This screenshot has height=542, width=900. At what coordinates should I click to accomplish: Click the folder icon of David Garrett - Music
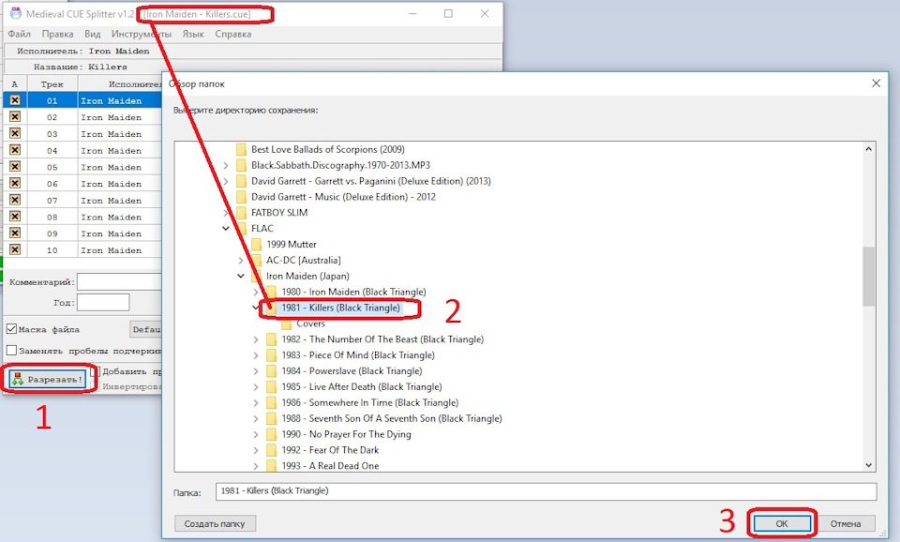point(242,197)
